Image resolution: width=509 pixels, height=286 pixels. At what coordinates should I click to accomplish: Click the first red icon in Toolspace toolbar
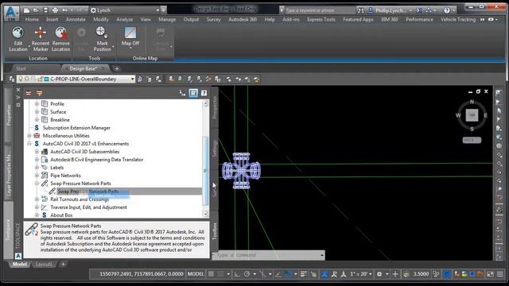[x=29, y=93]
